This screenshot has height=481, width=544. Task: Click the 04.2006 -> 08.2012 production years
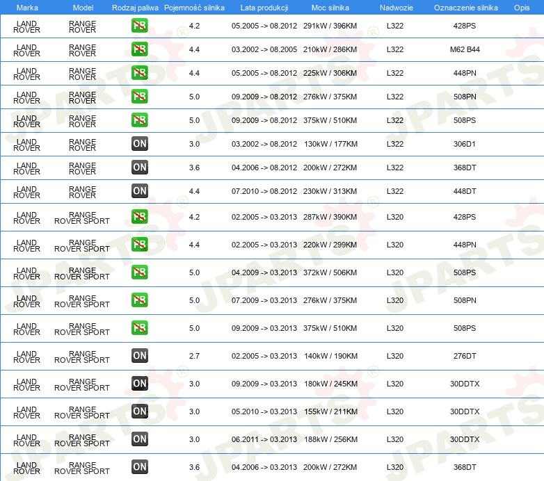264,168
